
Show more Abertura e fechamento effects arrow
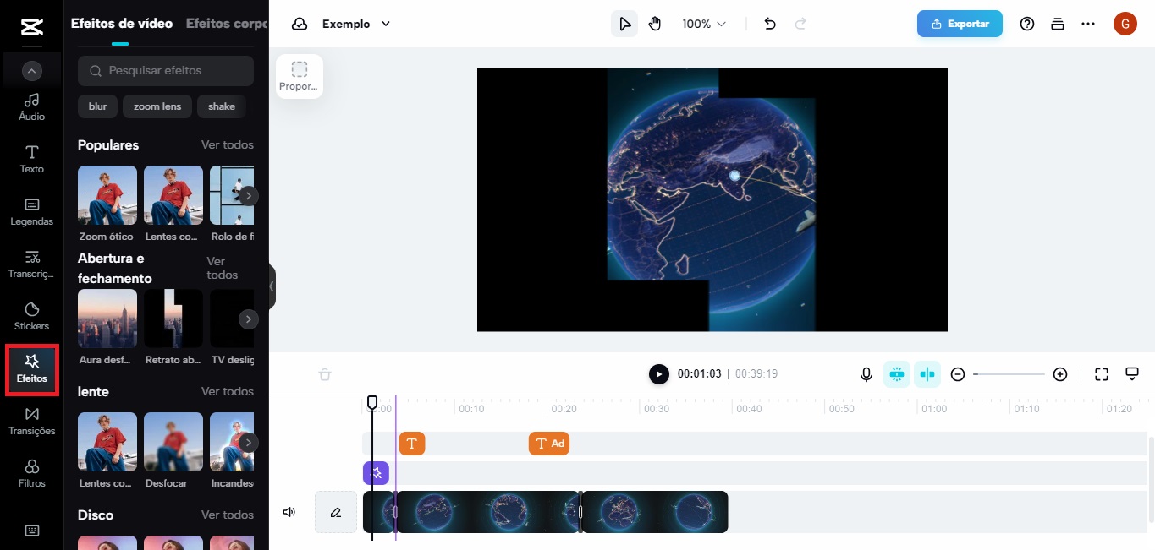(248, 319)
